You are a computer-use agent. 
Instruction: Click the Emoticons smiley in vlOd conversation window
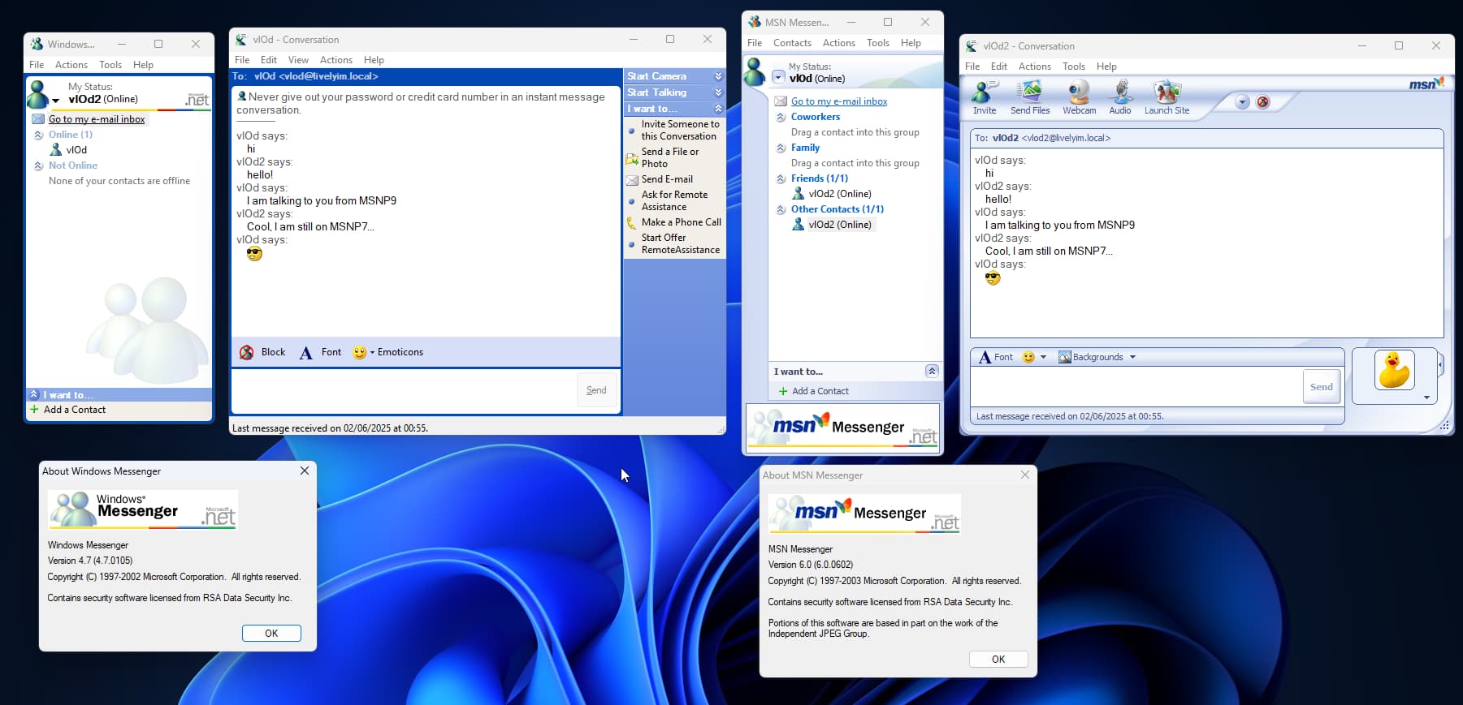click(x=360, y=352)
